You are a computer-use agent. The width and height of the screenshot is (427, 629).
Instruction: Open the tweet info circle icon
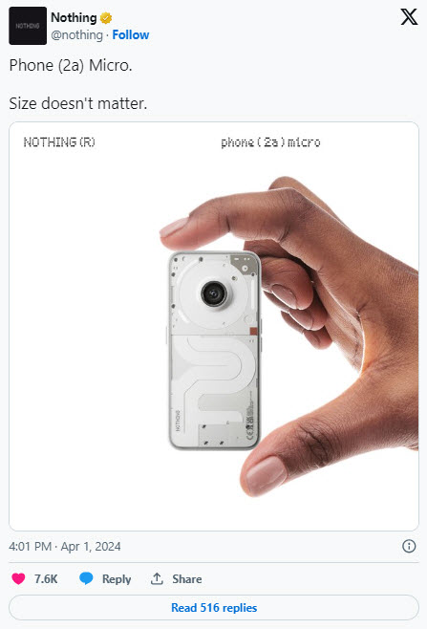[x=409, y=546]
